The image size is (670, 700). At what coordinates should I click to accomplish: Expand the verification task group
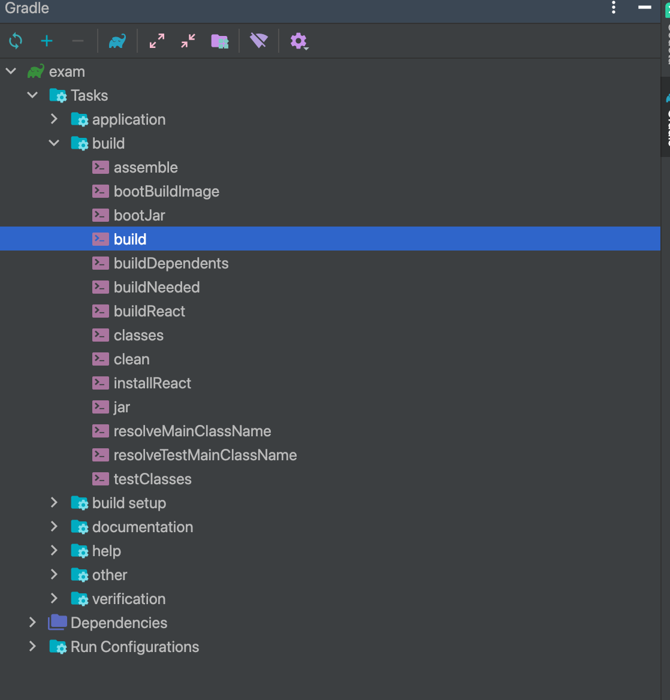[54, 599]
